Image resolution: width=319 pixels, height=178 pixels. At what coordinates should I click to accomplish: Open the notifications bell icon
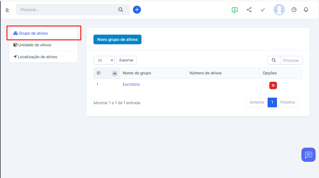coord(306,10)
